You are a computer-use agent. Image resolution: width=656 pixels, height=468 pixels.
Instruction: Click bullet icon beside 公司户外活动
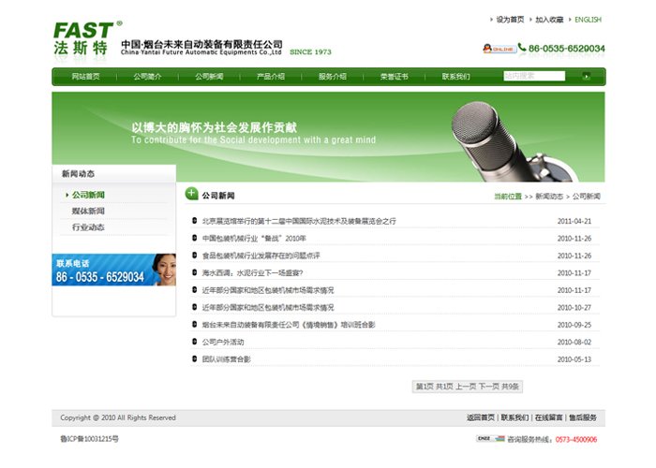pos(194,342)
